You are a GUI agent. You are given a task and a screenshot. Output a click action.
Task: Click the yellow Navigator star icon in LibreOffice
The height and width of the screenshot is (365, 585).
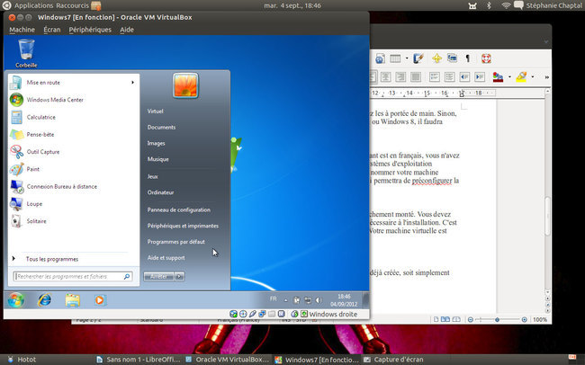[436, 58]
